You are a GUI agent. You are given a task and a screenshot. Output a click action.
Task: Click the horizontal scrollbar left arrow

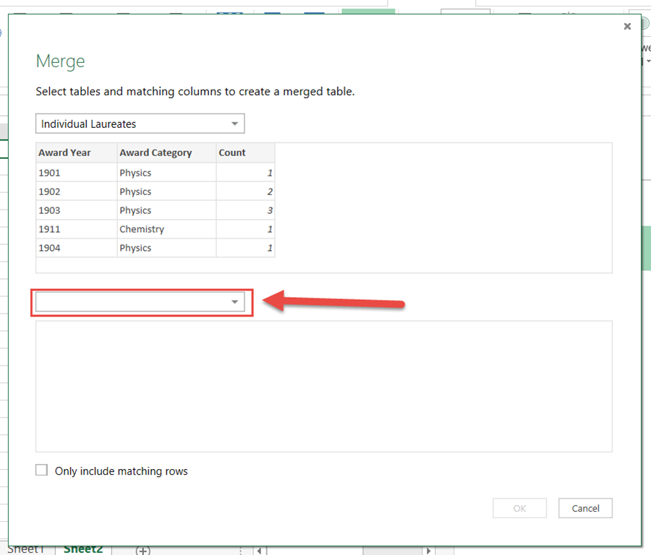coord(260,551)
